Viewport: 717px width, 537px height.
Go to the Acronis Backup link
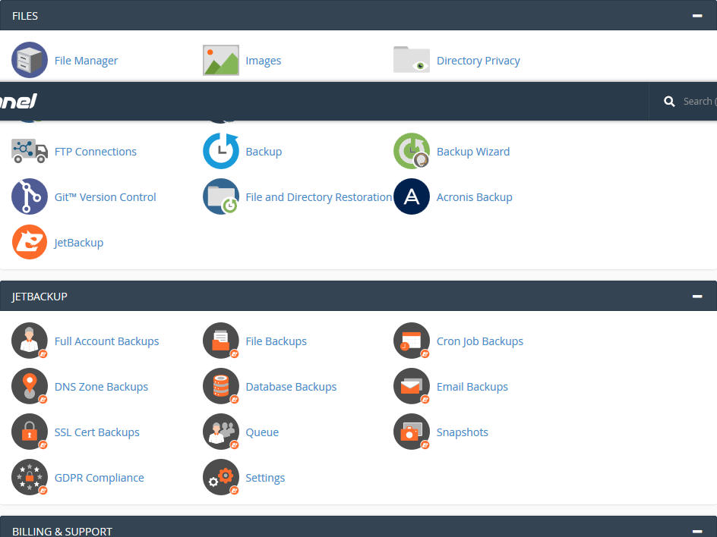pos(475,197)
